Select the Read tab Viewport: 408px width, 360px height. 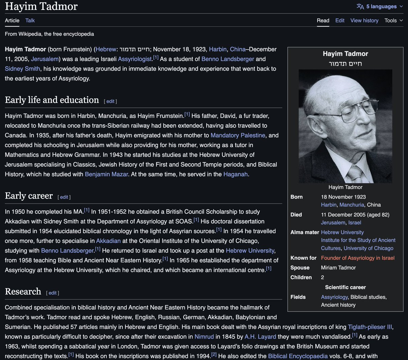tap(323, 20)
